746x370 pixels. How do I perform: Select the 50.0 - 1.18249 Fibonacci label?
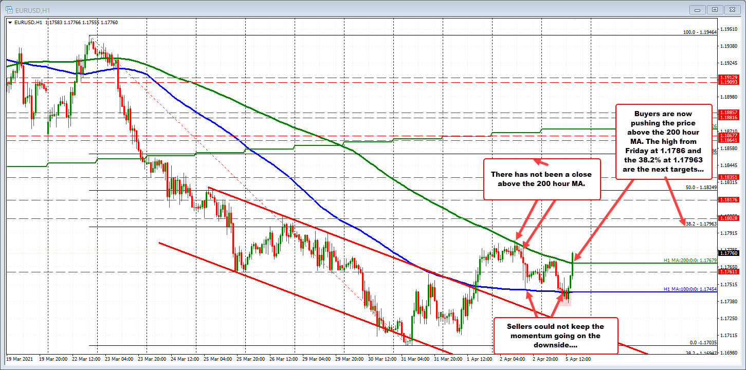pos(701,188)
